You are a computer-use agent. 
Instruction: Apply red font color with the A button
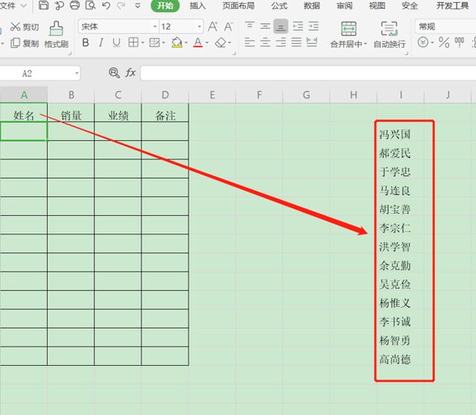pos(198,42)
